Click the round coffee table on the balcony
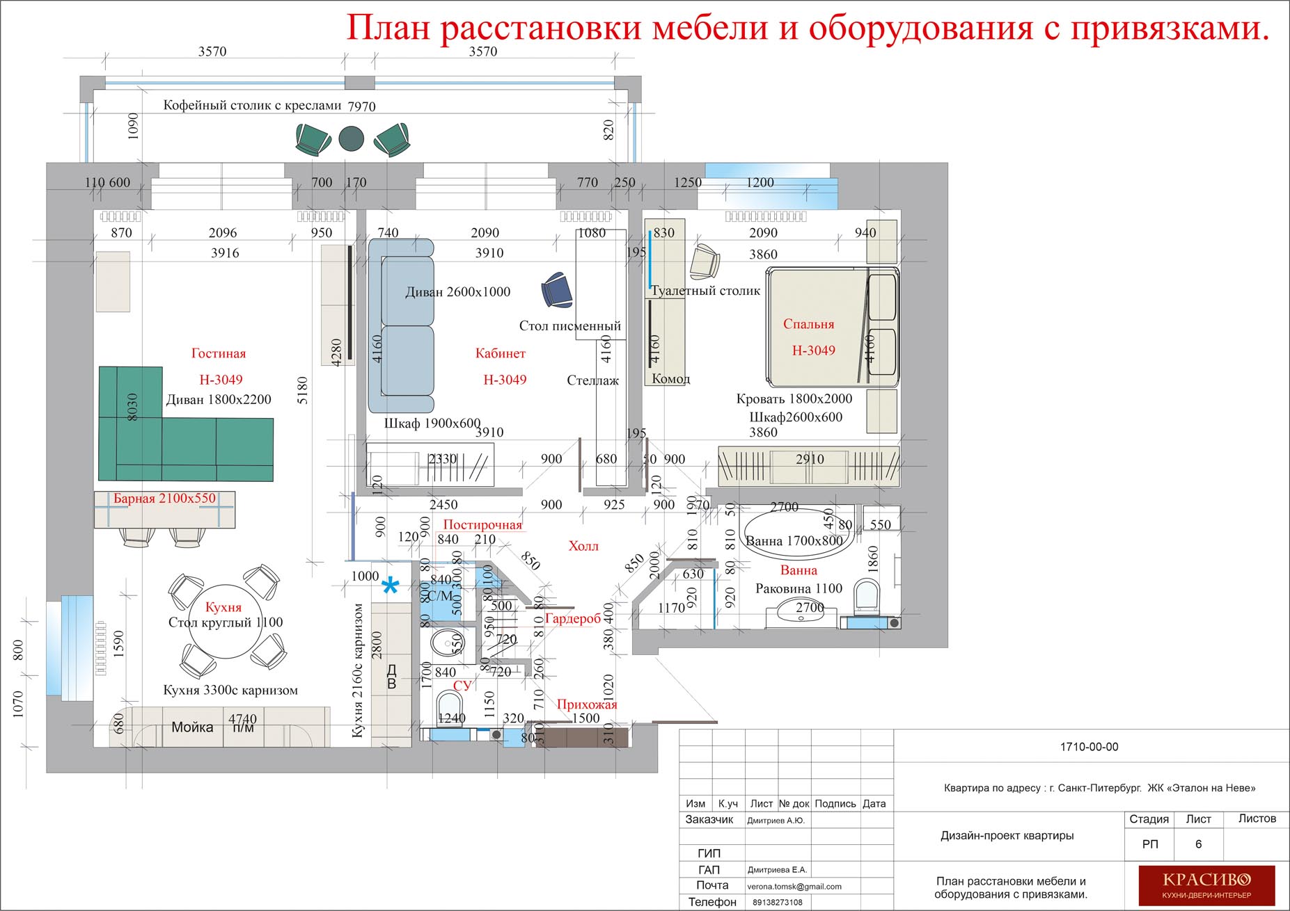 [351, 138]
